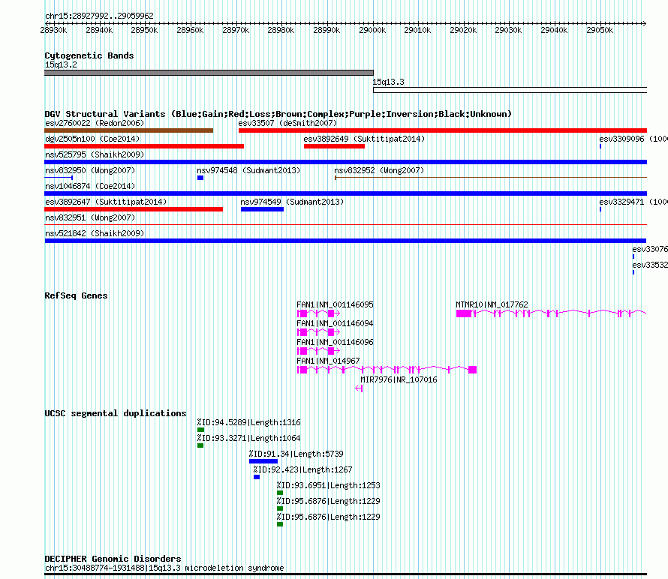Open the UCSC segmental duplications track title
668x579 pixels.
[116, 413]
